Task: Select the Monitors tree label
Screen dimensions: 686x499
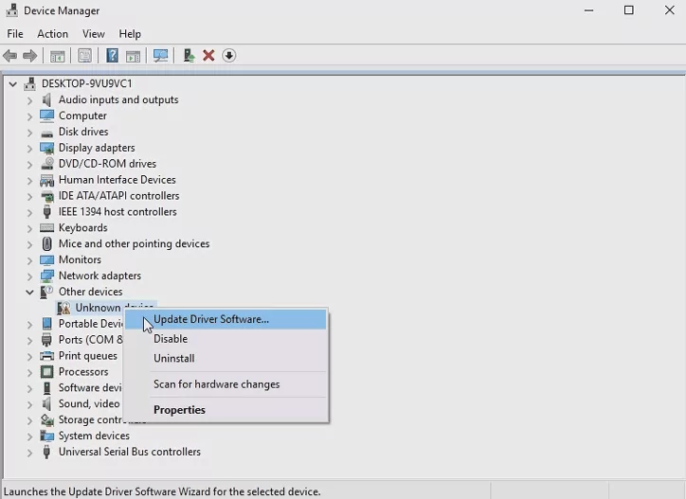Action: tap(80, 259)
